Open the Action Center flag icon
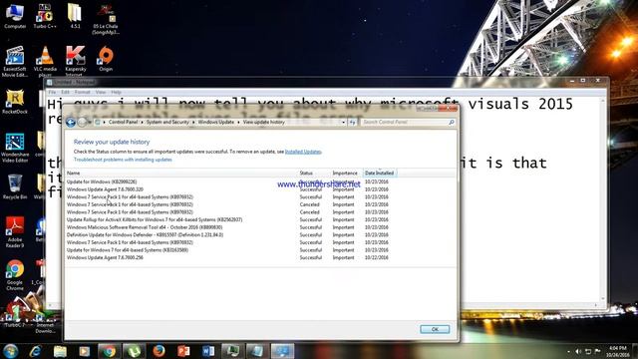Screen dimensions: 638x359 click(x=598, y=351)
